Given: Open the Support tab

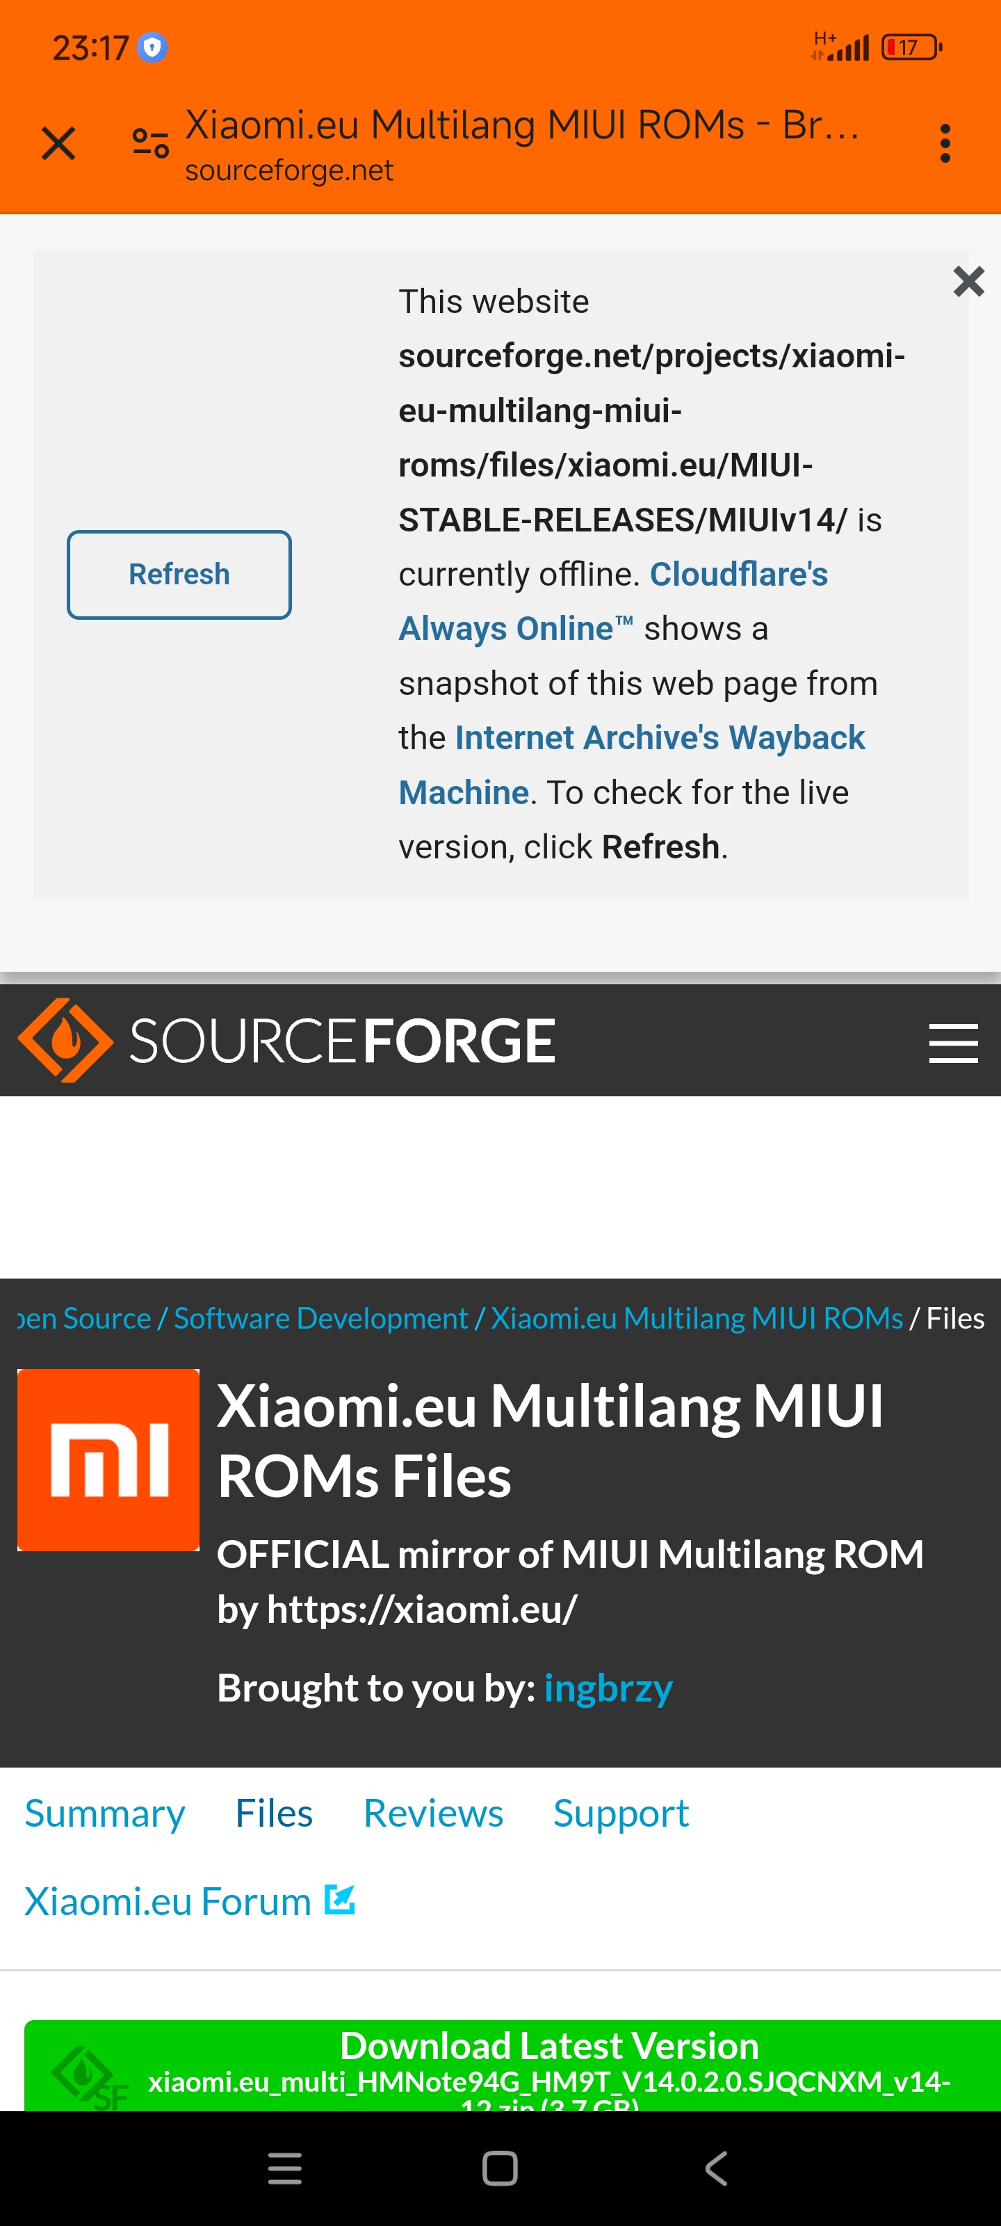Looking at the screenshot, I should pos(621,1813).
